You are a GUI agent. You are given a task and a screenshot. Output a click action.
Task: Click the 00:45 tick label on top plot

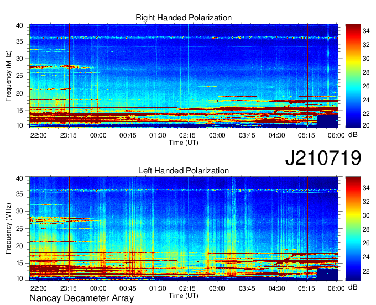pyautogui.click(x=128, y=135)
